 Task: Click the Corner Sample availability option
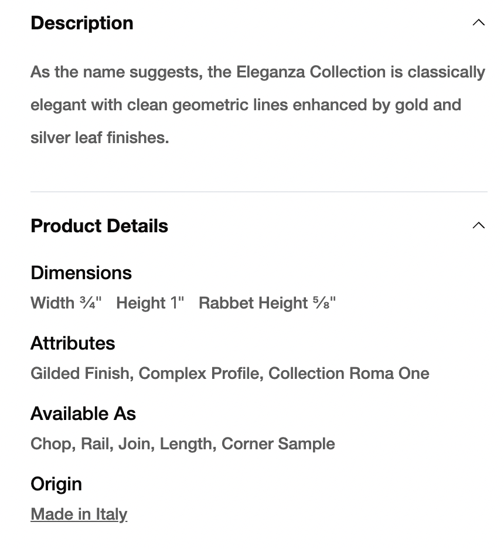278,444
